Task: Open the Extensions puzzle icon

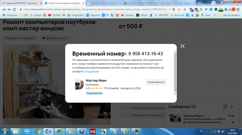Action: (x=226, y=9)
